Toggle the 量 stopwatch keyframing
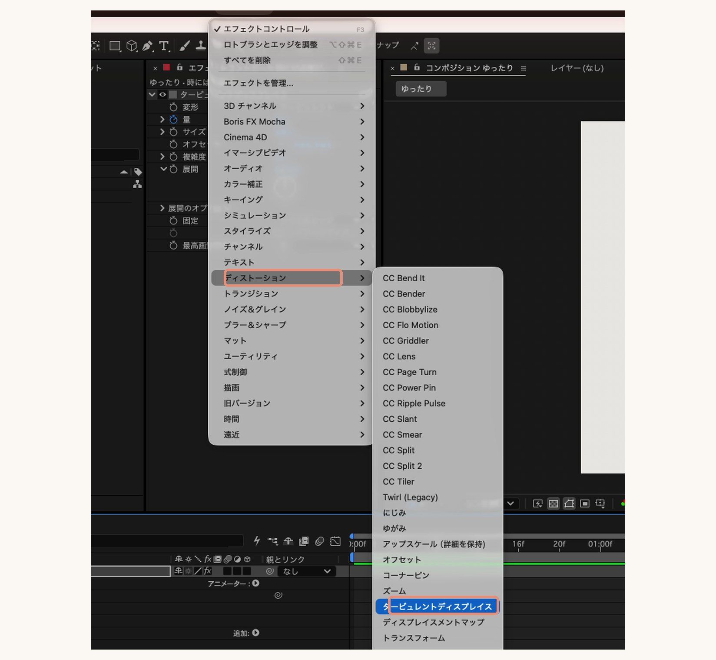This screenshot has width=716, height=660. pyautogui.click(x=173, y=119)
